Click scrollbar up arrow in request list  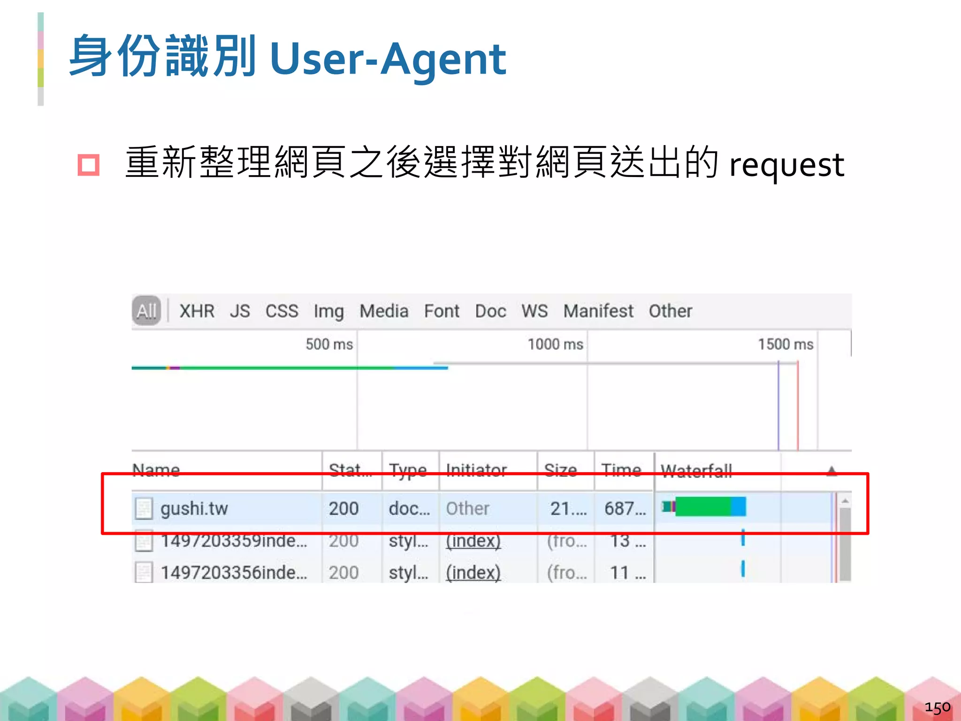[x=845, y=501]
